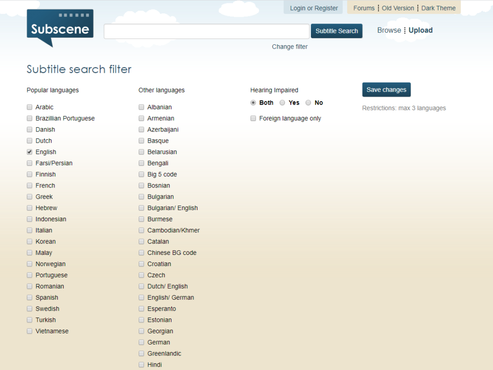Screen dimensions: 493x370
Task: Go to Forums
Action: 364,8
